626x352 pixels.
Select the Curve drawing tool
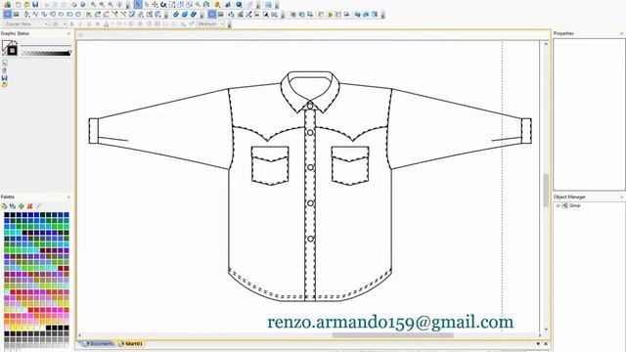click(x=44, y=14)
